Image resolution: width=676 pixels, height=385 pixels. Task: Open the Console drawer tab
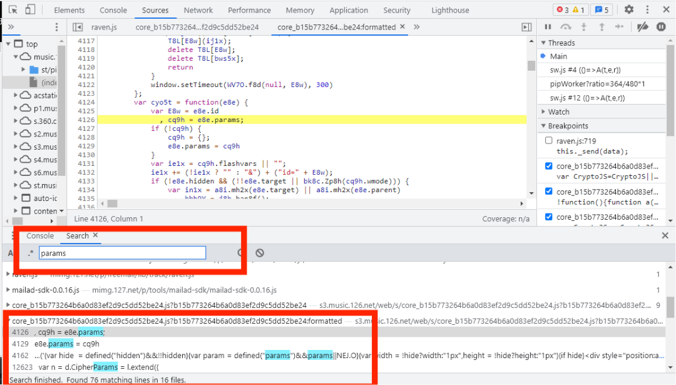tap(40, 235)
